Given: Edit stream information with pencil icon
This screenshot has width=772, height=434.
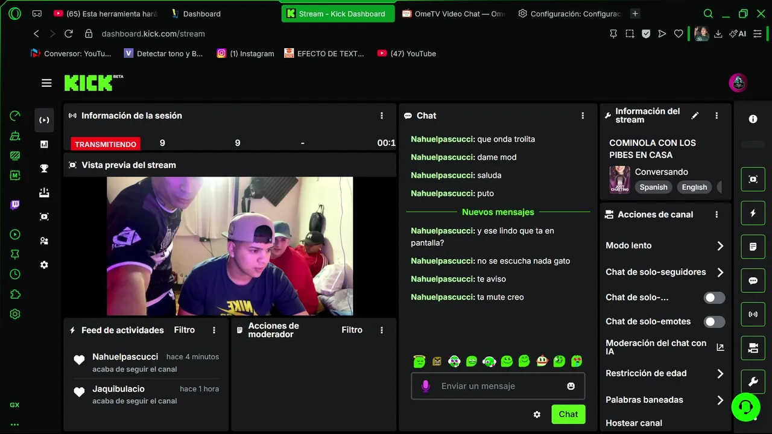Looking at the screenshot, I should tap(695, 116).
